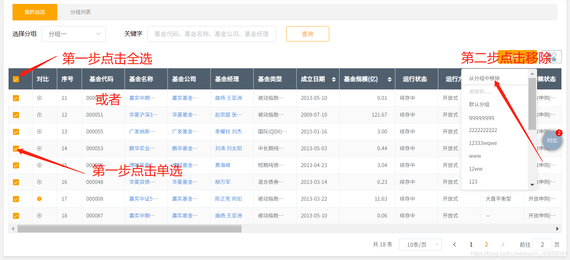
Task: Click the column settings grid icon
Action: pyautogui.click(x=552, y=57)
